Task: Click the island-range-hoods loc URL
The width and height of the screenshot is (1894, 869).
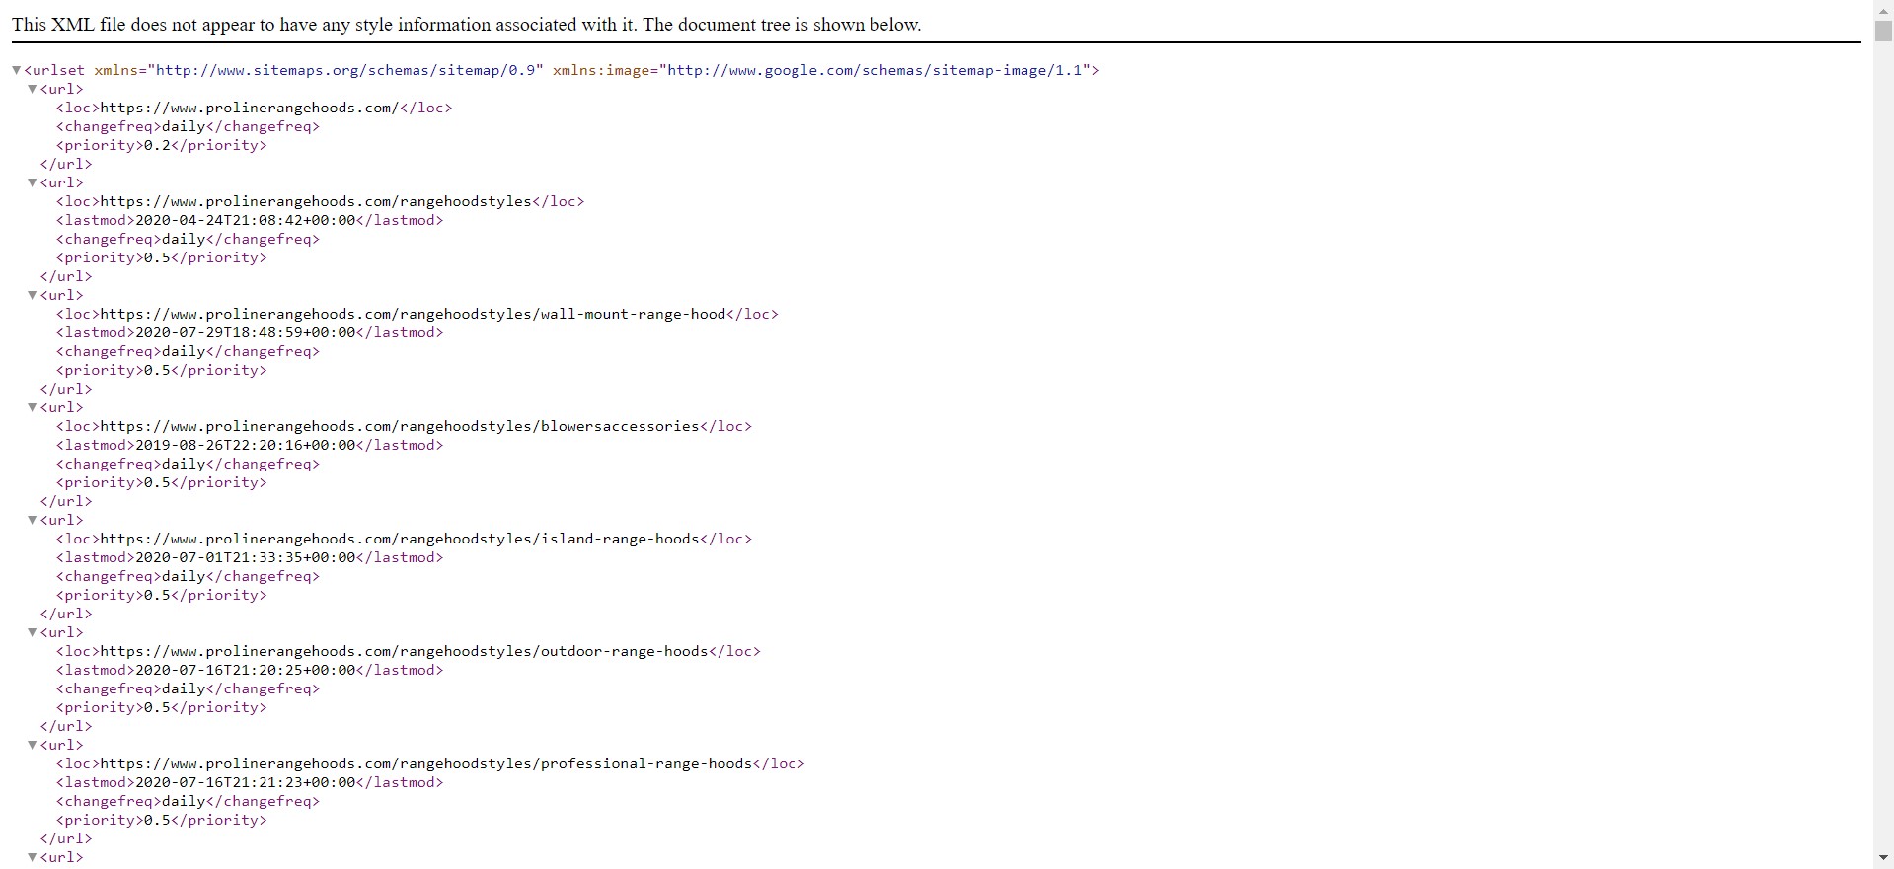Action: (400, 539)
